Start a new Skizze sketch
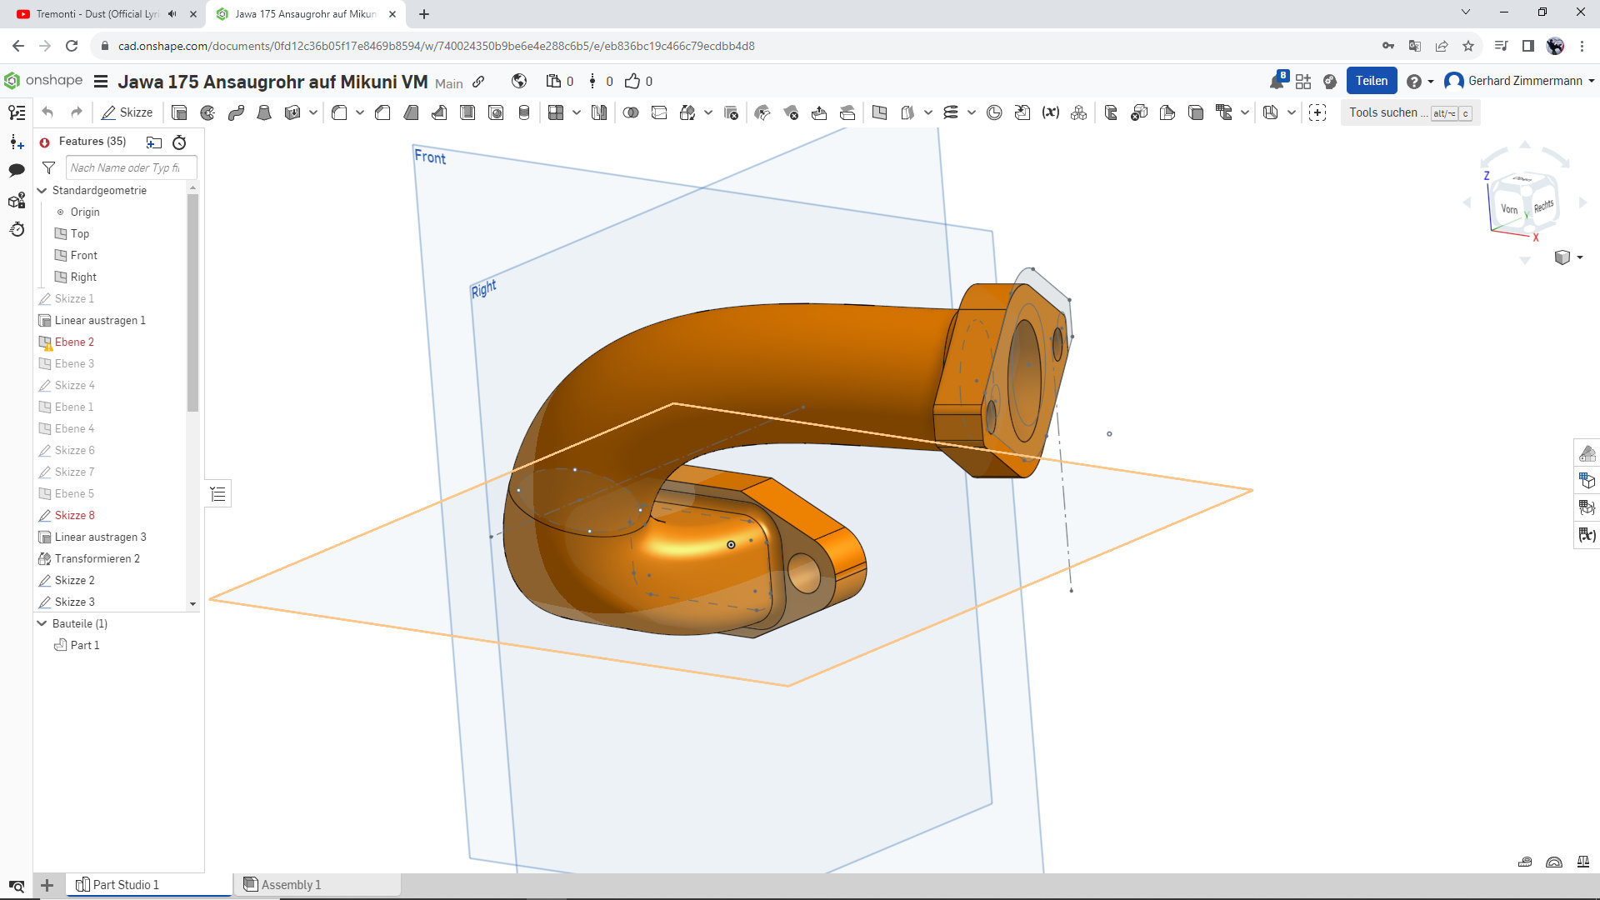 tap(127, 112)
